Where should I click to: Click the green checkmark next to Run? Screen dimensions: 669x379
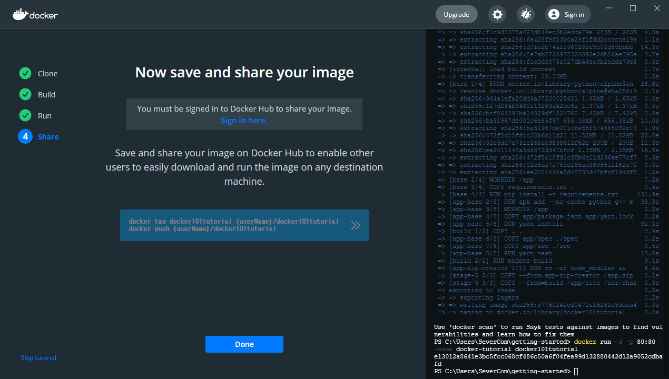pos(25,115)
